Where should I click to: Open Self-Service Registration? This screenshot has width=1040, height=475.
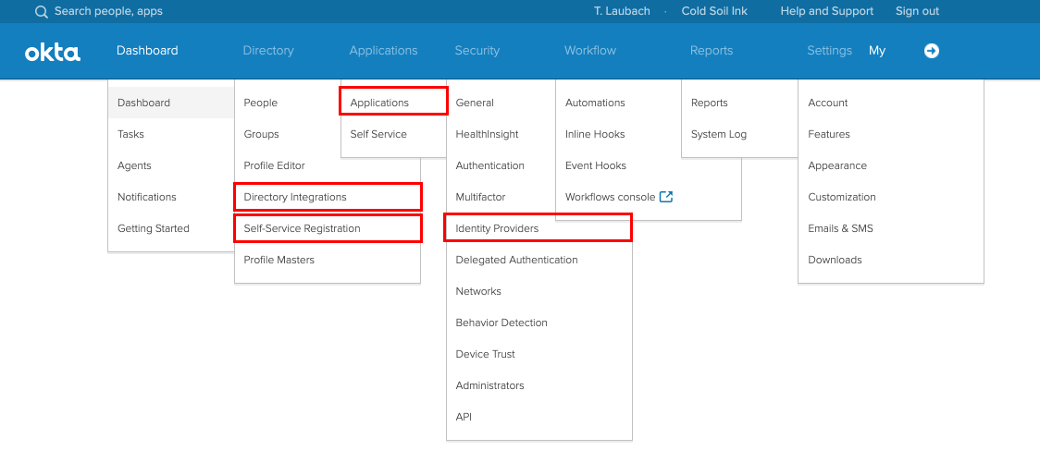click(x=302, y=228)
